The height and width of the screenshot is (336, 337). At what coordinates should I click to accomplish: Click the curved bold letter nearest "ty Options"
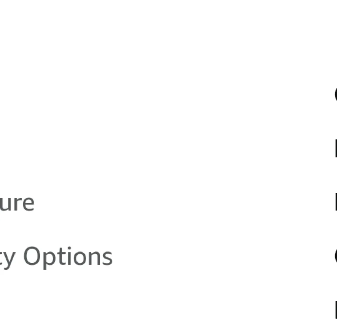point(336,256)
